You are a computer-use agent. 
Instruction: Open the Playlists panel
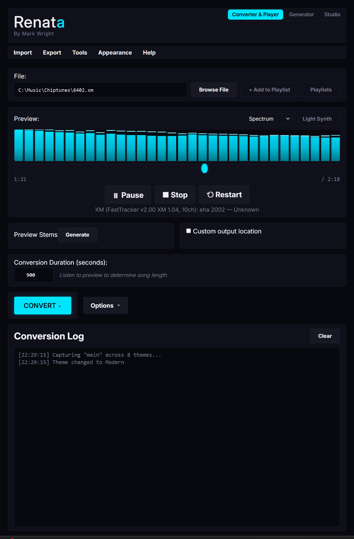coord(321,90)
